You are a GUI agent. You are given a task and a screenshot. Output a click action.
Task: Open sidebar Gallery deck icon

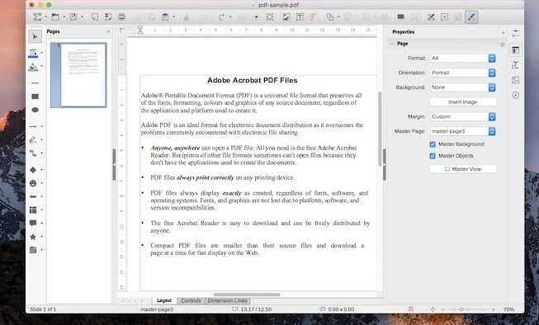515,80
